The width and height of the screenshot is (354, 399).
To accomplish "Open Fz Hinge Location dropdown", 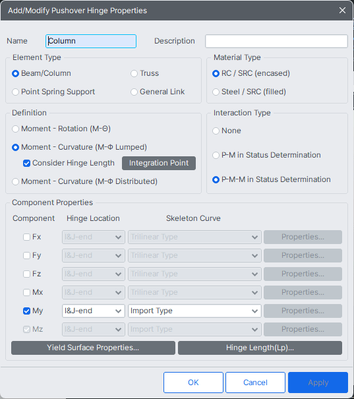I will (x=94, y=274).
